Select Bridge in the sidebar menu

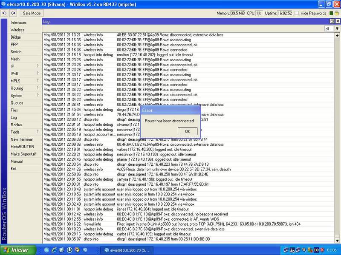24,37
